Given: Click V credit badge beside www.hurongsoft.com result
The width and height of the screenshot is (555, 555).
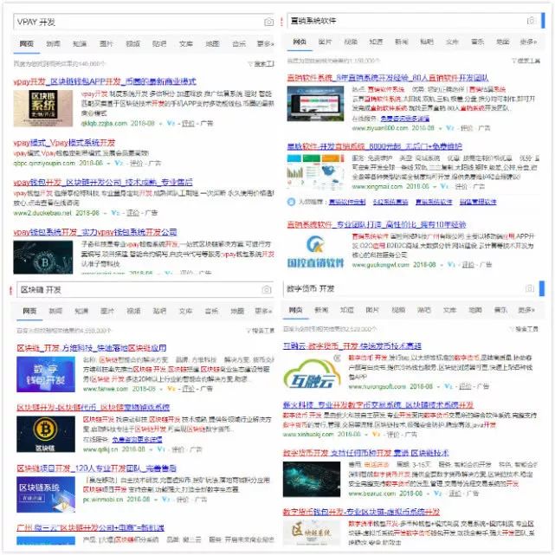Looking at the screenshot, I should pyautogui.click(x=449, y=386).
